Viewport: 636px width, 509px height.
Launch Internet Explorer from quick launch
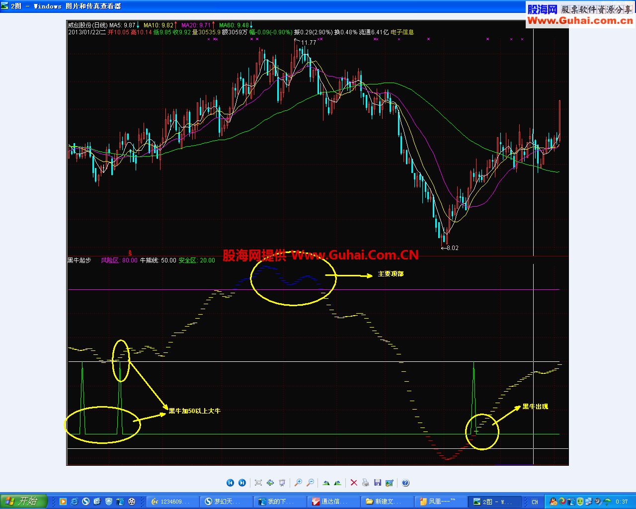[x=75, y=502]
